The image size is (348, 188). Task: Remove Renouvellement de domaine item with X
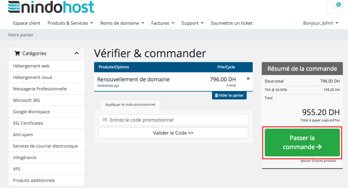coord(248,78)
